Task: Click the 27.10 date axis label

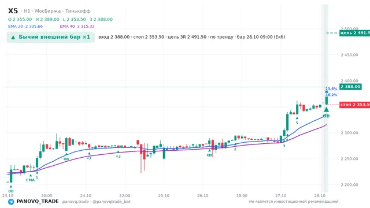Action: pos(280,196)
